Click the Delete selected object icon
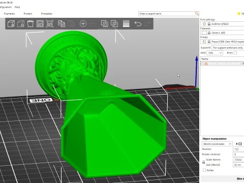Viewport: 244px width, 183px height. pos(21,24)
